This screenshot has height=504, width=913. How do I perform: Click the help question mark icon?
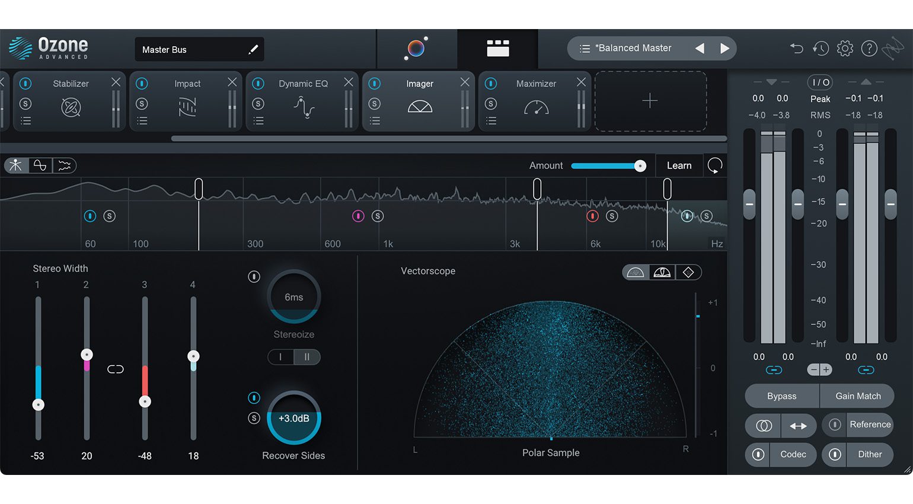pyautogui.click(x=869, y=48)
